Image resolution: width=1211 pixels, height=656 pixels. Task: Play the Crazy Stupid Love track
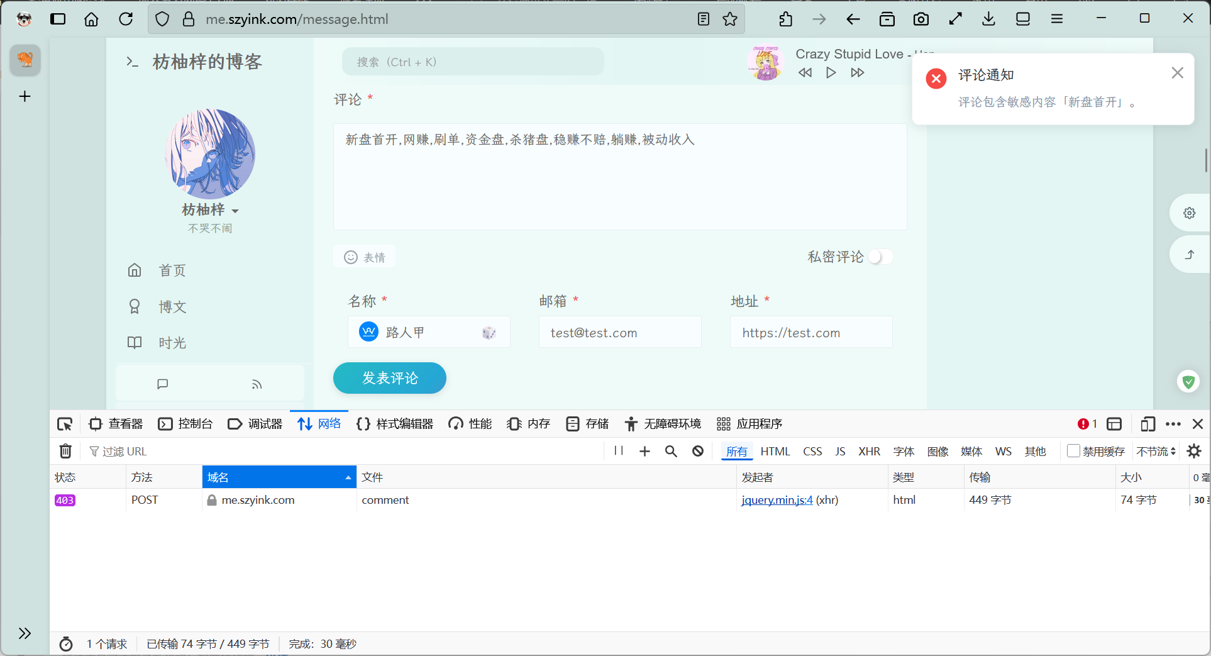(831, 72)
